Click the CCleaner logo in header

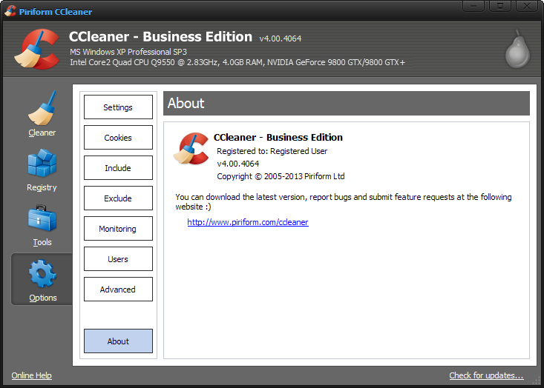37,49
